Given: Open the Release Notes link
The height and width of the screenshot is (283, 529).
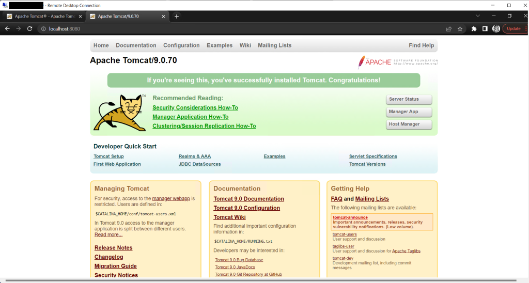Looking at the screenshot, I should [113, 247].
